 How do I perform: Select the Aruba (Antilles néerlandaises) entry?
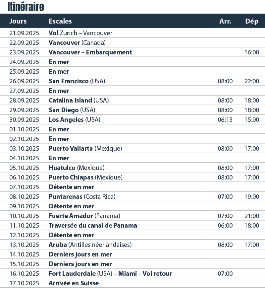pyautogui.click(x=90, y=245)
